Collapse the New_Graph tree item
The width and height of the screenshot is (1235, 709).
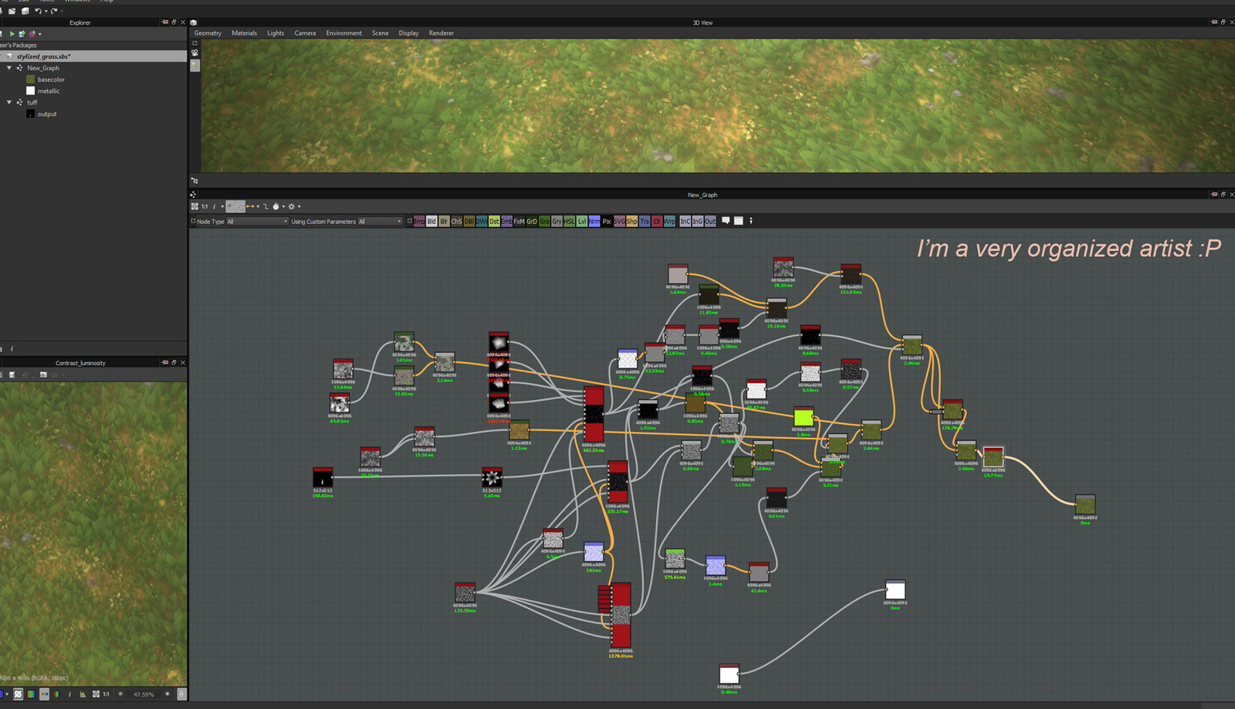9,68
